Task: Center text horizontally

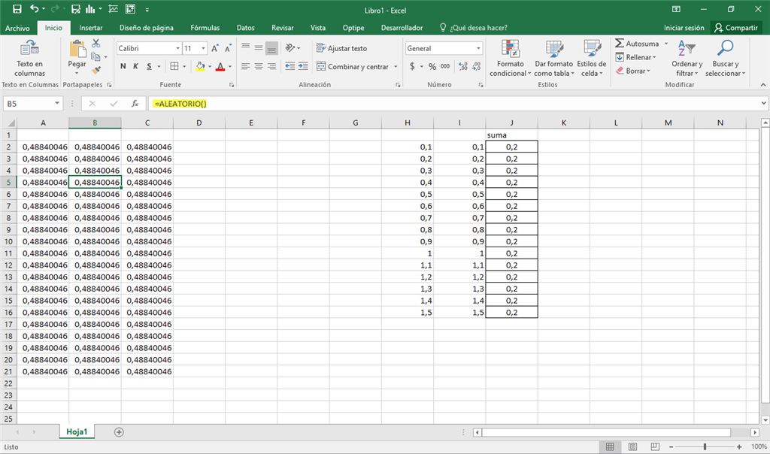Action: (x=259, y=66)
